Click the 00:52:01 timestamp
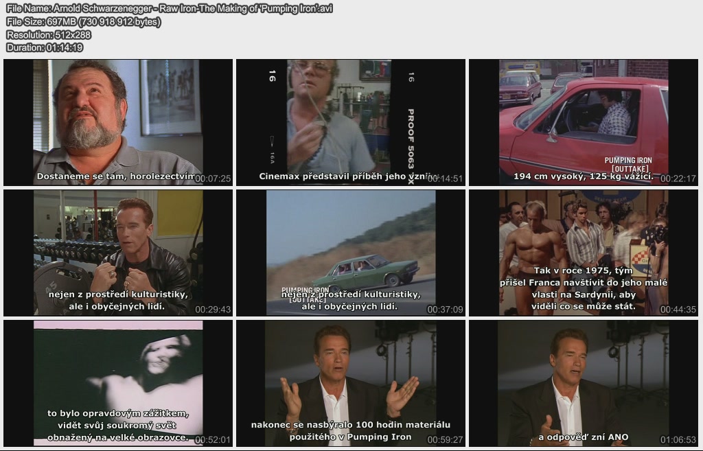The width and height of the screenshot is (703, 451). click(x=213, y=439)
